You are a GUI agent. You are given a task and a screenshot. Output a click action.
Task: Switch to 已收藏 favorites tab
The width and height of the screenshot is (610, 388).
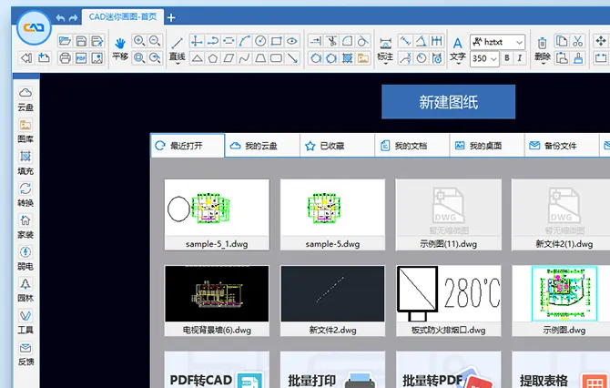(x=337, y=146)
